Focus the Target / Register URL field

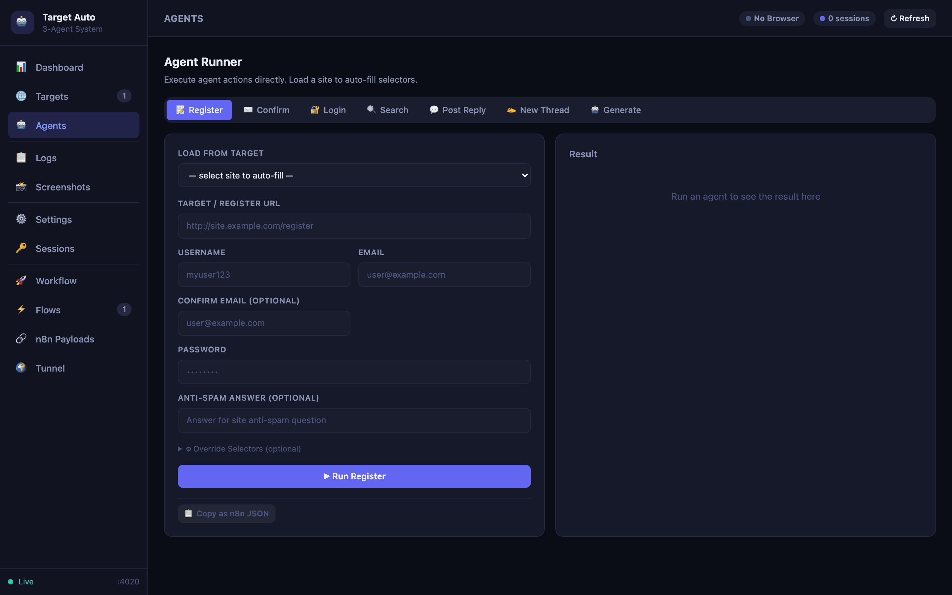tap(354, 226)
